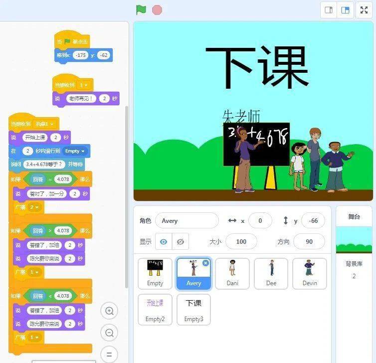
Task: Switch to large stage layout
Action: 345,10
